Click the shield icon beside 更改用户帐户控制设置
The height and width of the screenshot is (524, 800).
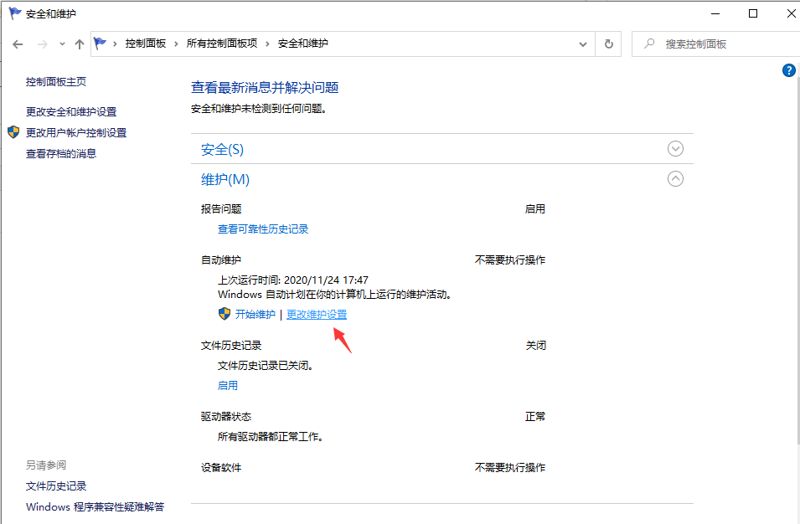(x=13, y=131)
